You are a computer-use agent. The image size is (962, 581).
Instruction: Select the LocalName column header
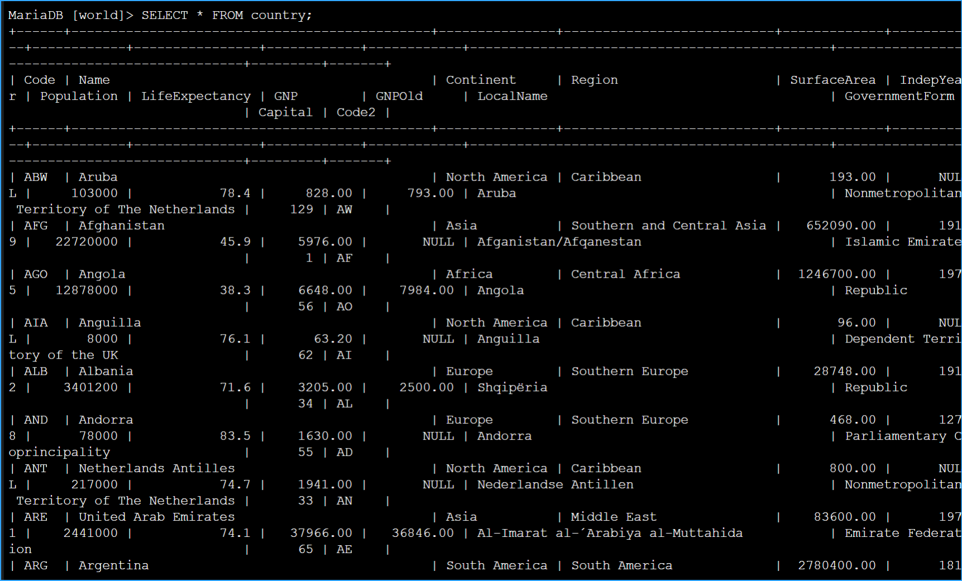pyautogui.click(x=512, y=96)
